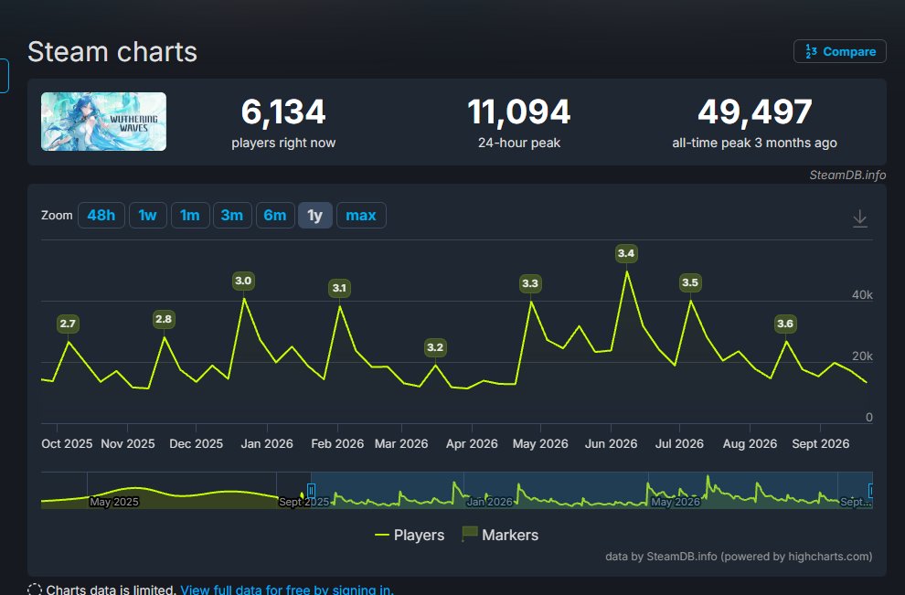
Task: Set zoom range to 1m
Action: (190, 216)
